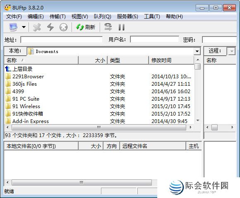
Task: Open the 帮助(H) menu
Action: 174,17
